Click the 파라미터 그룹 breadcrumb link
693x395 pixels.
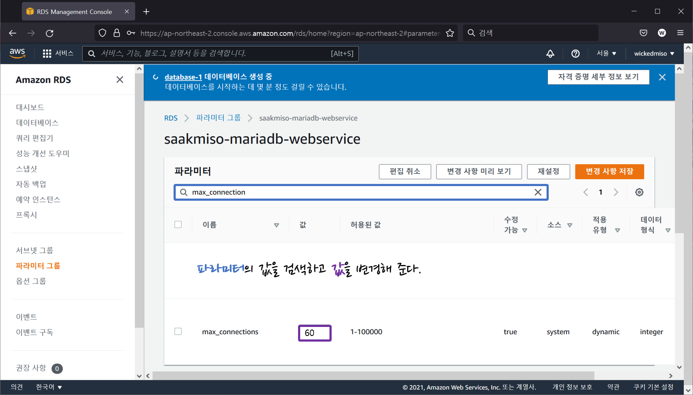coord(218,118)
